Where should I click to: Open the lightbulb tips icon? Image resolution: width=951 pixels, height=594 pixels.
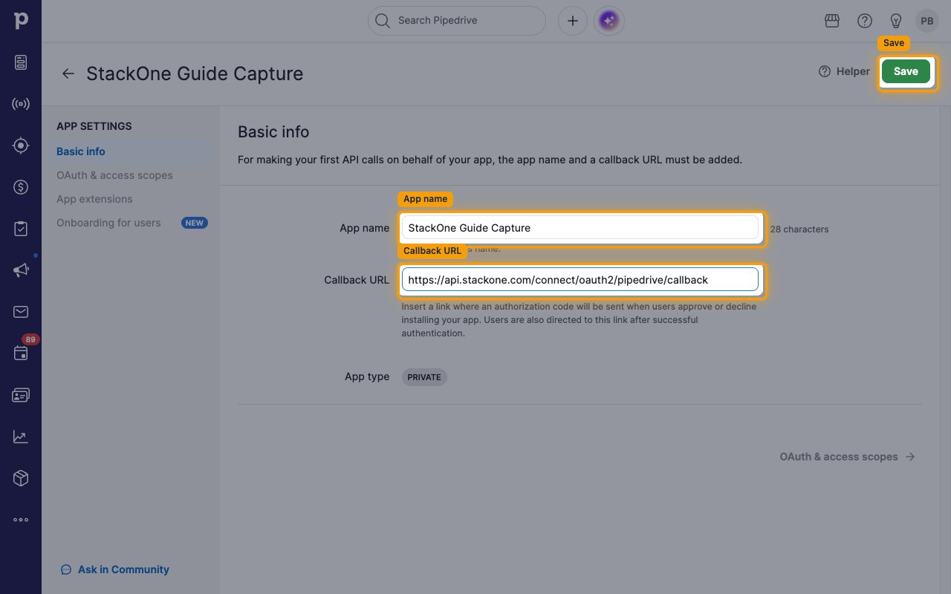896,21
